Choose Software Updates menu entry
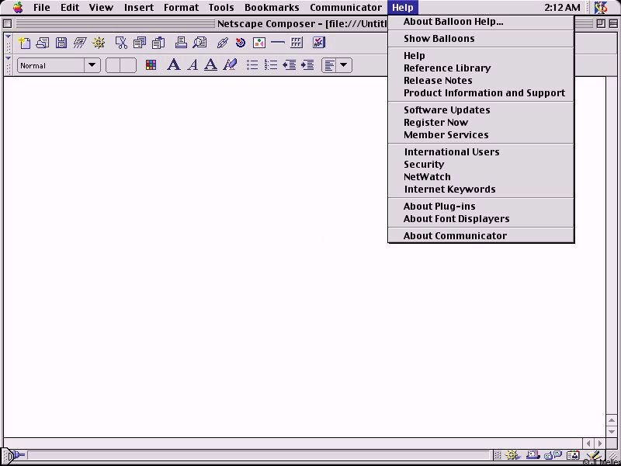 (480, 110)
